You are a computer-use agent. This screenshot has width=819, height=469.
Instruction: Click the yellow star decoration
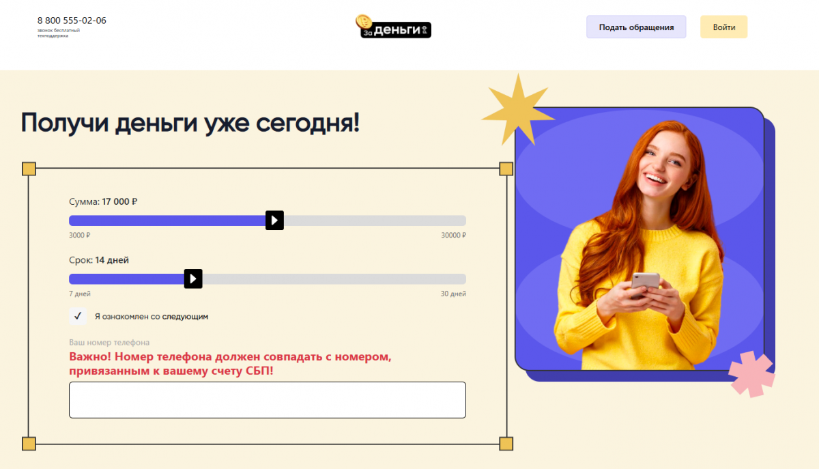(509, 109)
